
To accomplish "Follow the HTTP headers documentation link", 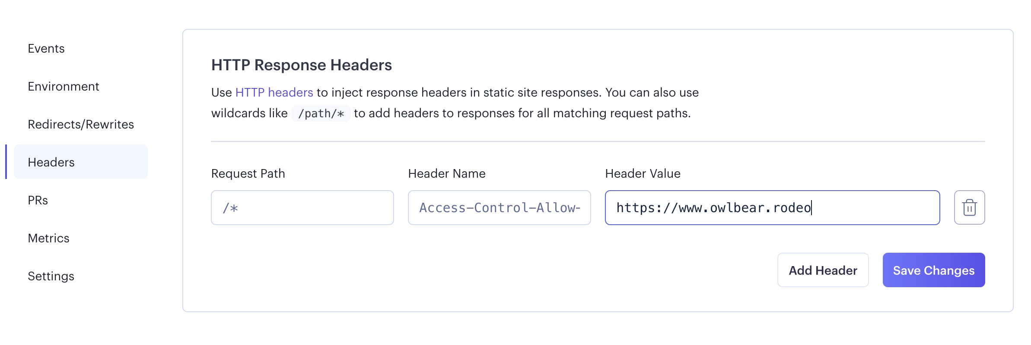I will (x=273, y=92).
